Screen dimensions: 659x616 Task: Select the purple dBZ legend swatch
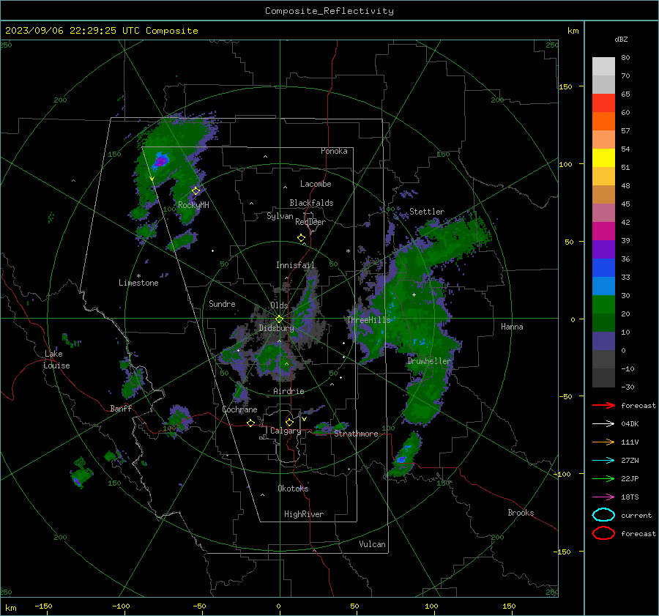[603, 250]
